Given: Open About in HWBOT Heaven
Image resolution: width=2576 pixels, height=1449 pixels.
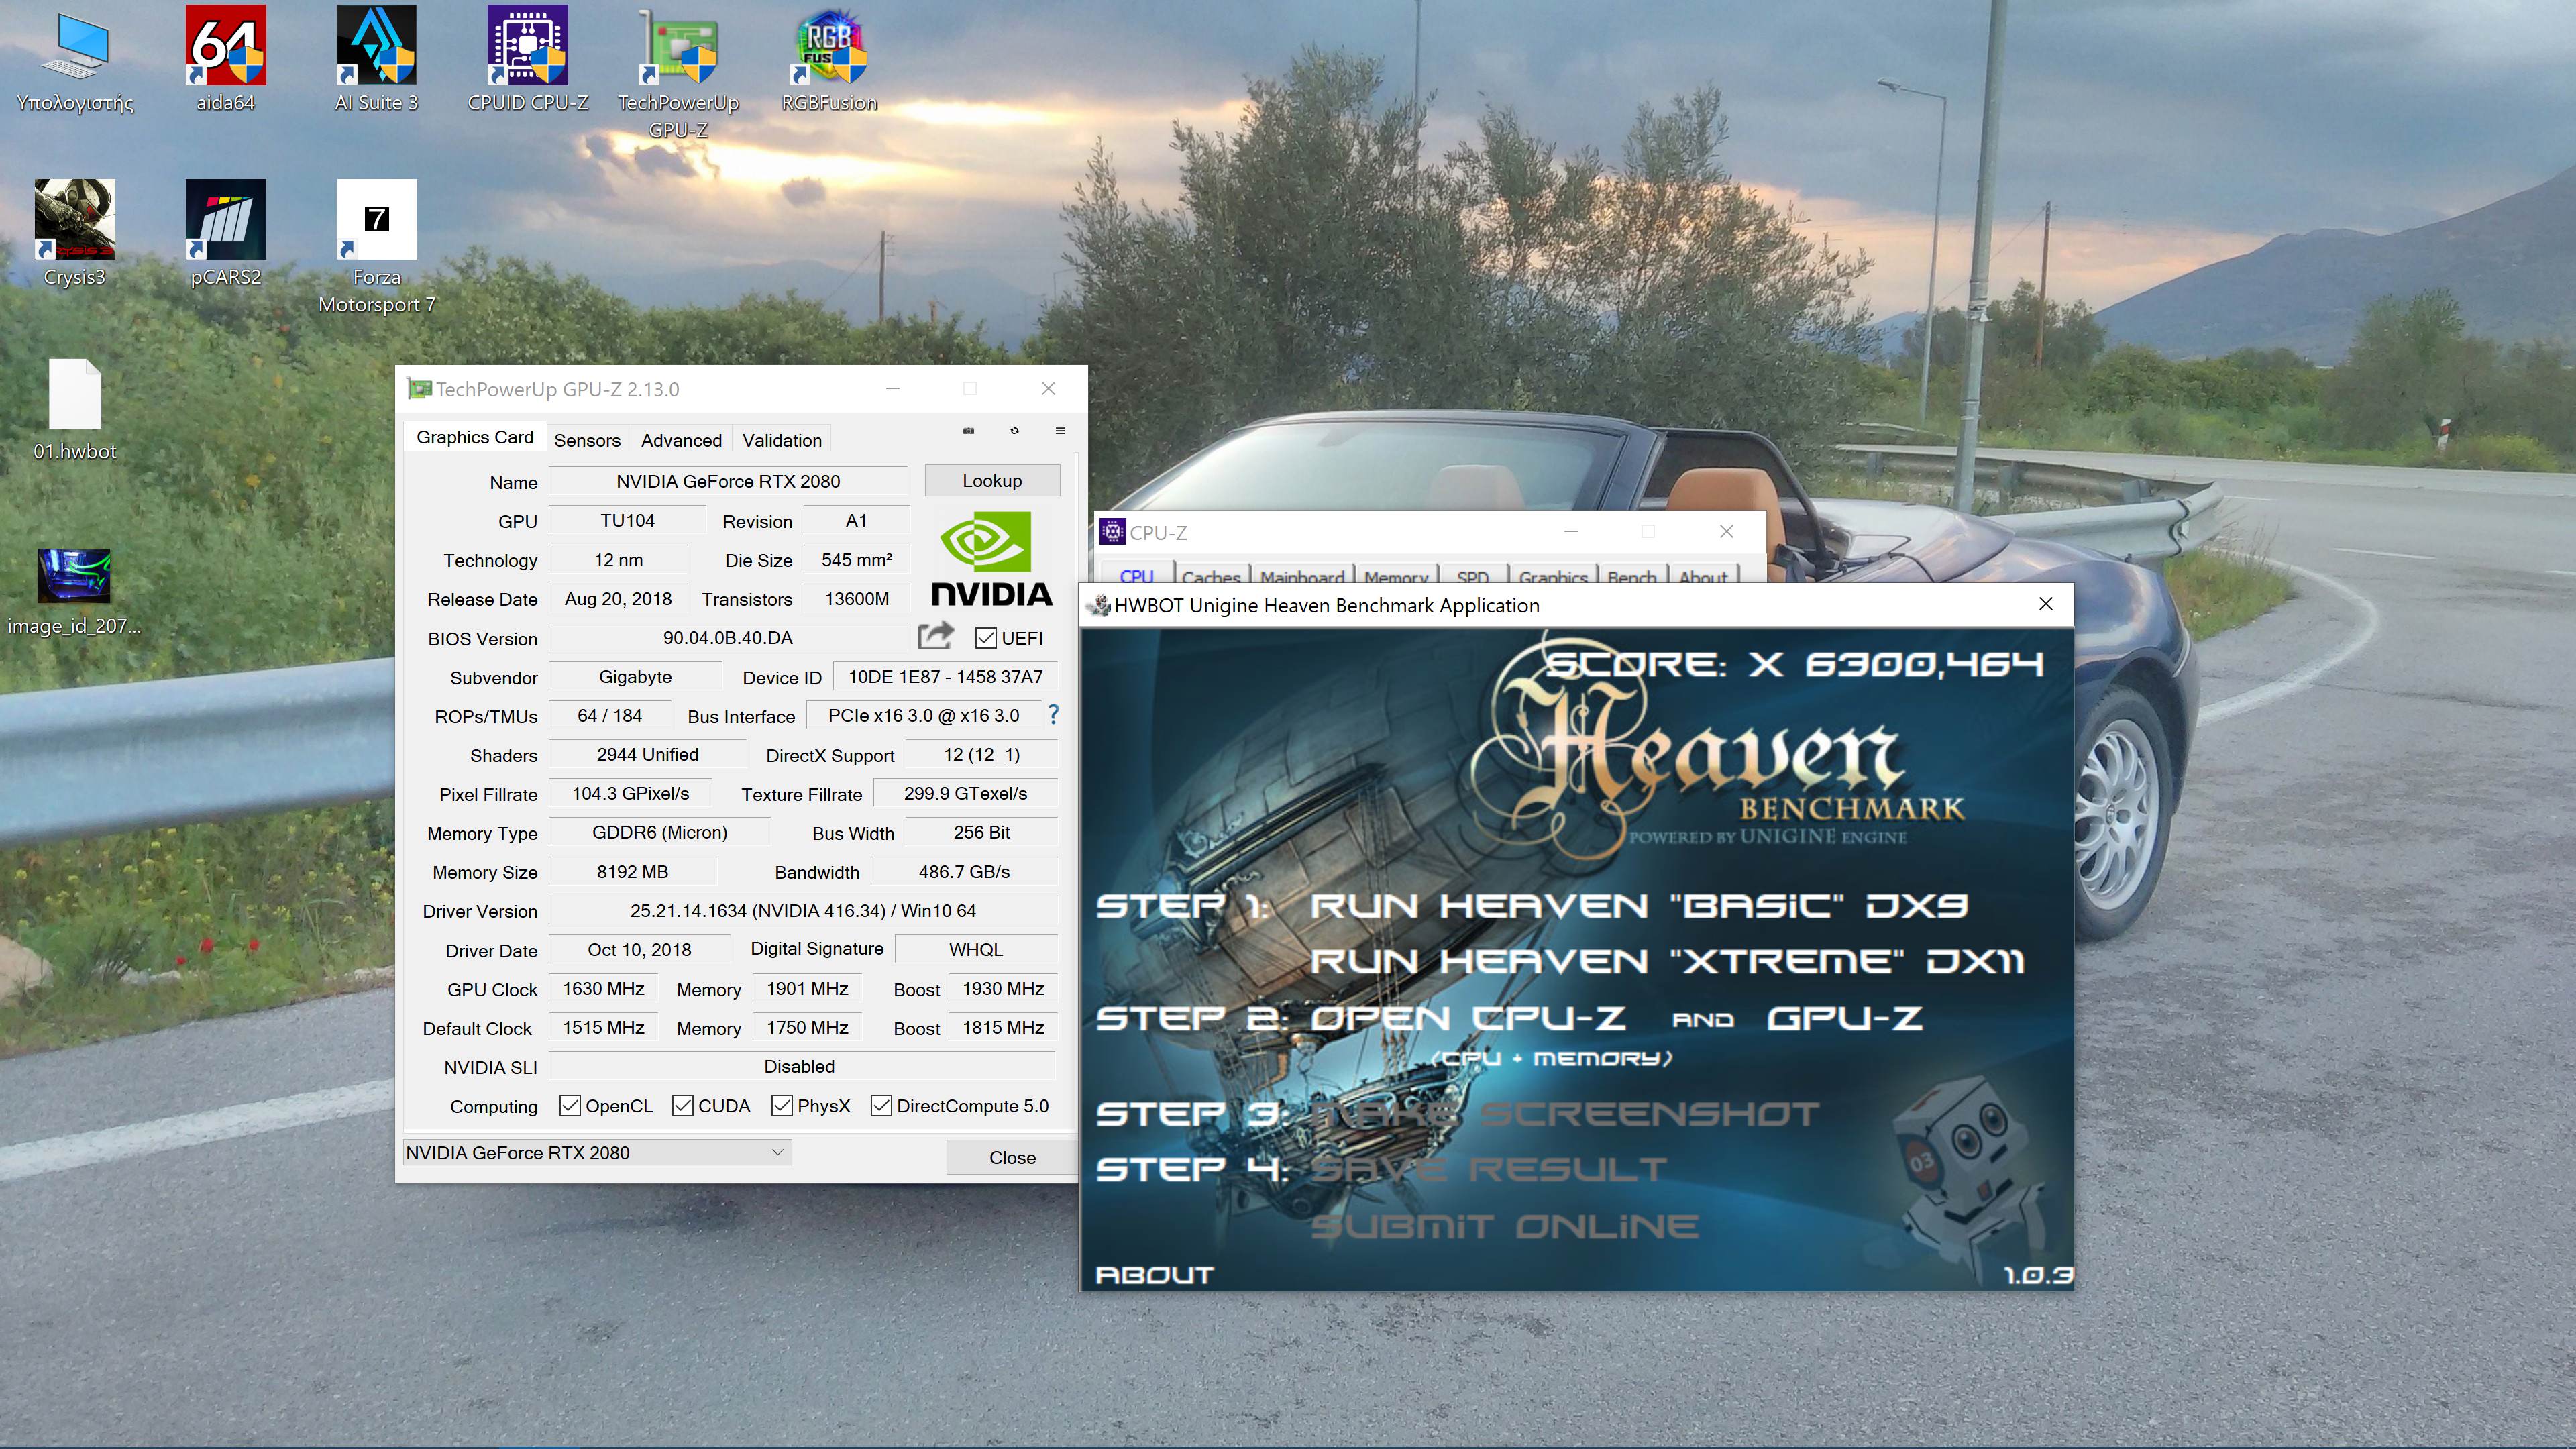Looking at the screenshot, I should tap(1154, 1274).
